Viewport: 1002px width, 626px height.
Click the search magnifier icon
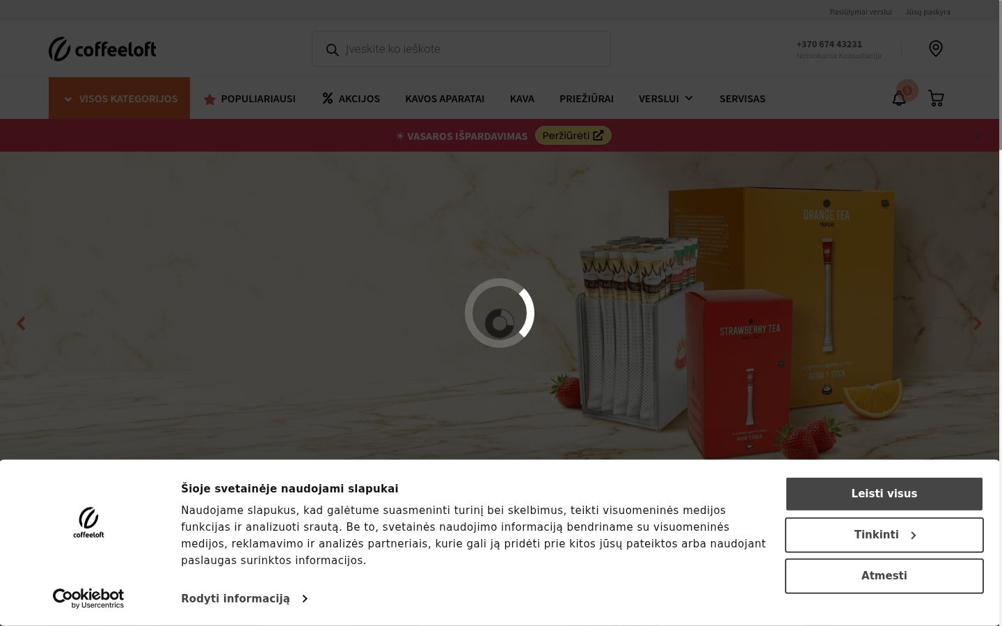coord(333,49)
